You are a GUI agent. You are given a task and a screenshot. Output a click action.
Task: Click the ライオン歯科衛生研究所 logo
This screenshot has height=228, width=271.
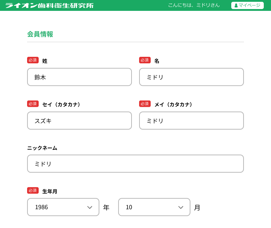tap(50, 5)
